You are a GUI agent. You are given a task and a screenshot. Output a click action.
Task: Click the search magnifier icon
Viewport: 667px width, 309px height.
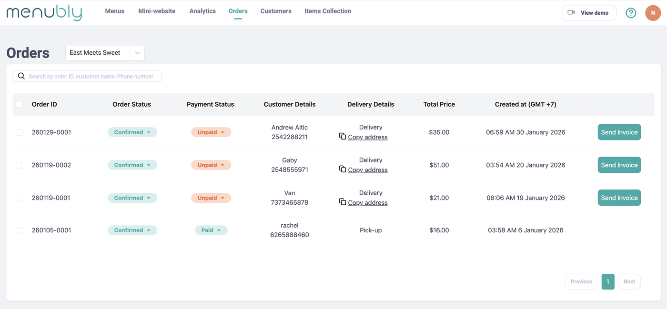21,76
